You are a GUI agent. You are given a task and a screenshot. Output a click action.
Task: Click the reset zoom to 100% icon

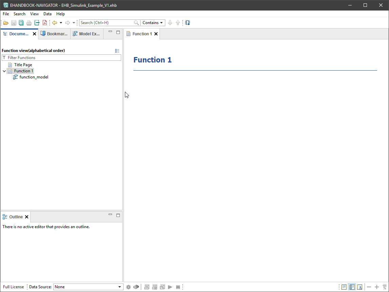coord(384,287)
